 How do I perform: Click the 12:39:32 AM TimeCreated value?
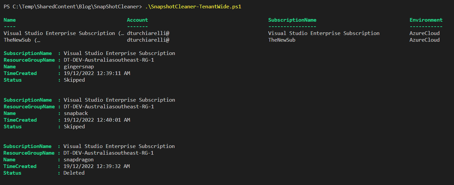click(97, 166)
